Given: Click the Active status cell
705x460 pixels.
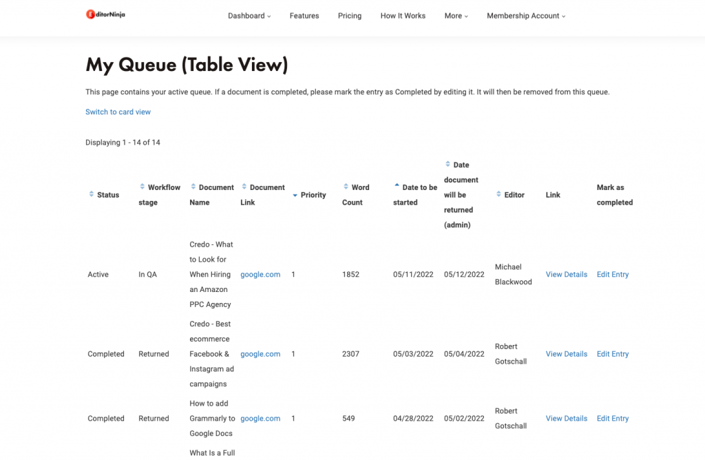Looking at the screenshot, I should (98, 274).
